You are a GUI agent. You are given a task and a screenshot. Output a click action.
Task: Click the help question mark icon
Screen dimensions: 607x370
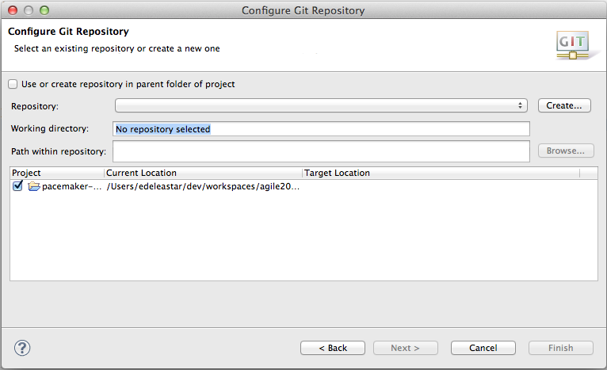22,348
